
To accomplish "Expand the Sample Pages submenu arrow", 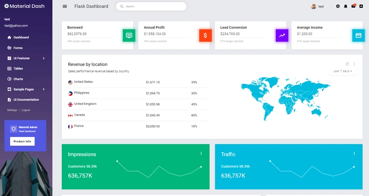I will coord(43,89).
